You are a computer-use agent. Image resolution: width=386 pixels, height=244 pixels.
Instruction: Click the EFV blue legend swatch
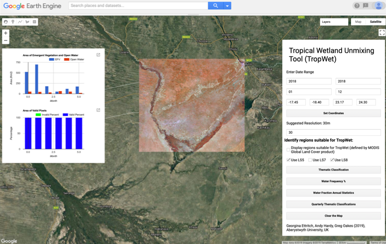(x=51, y=60)
